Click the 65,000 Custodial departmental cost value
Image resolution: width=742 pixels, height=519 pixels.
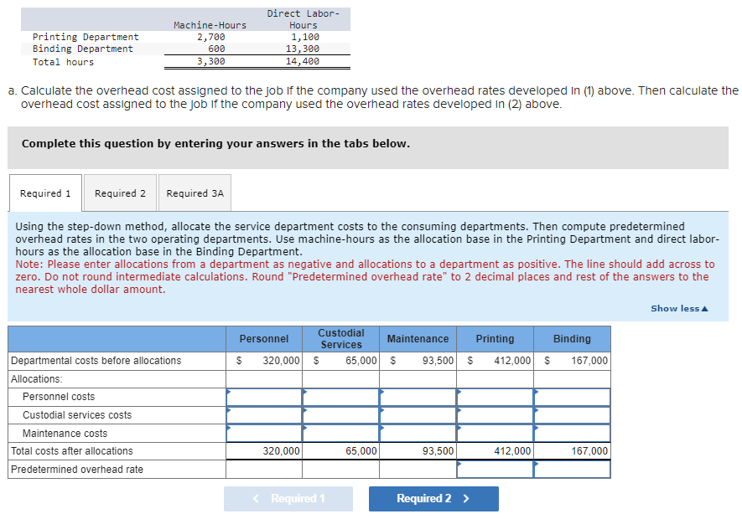point(361,361)
